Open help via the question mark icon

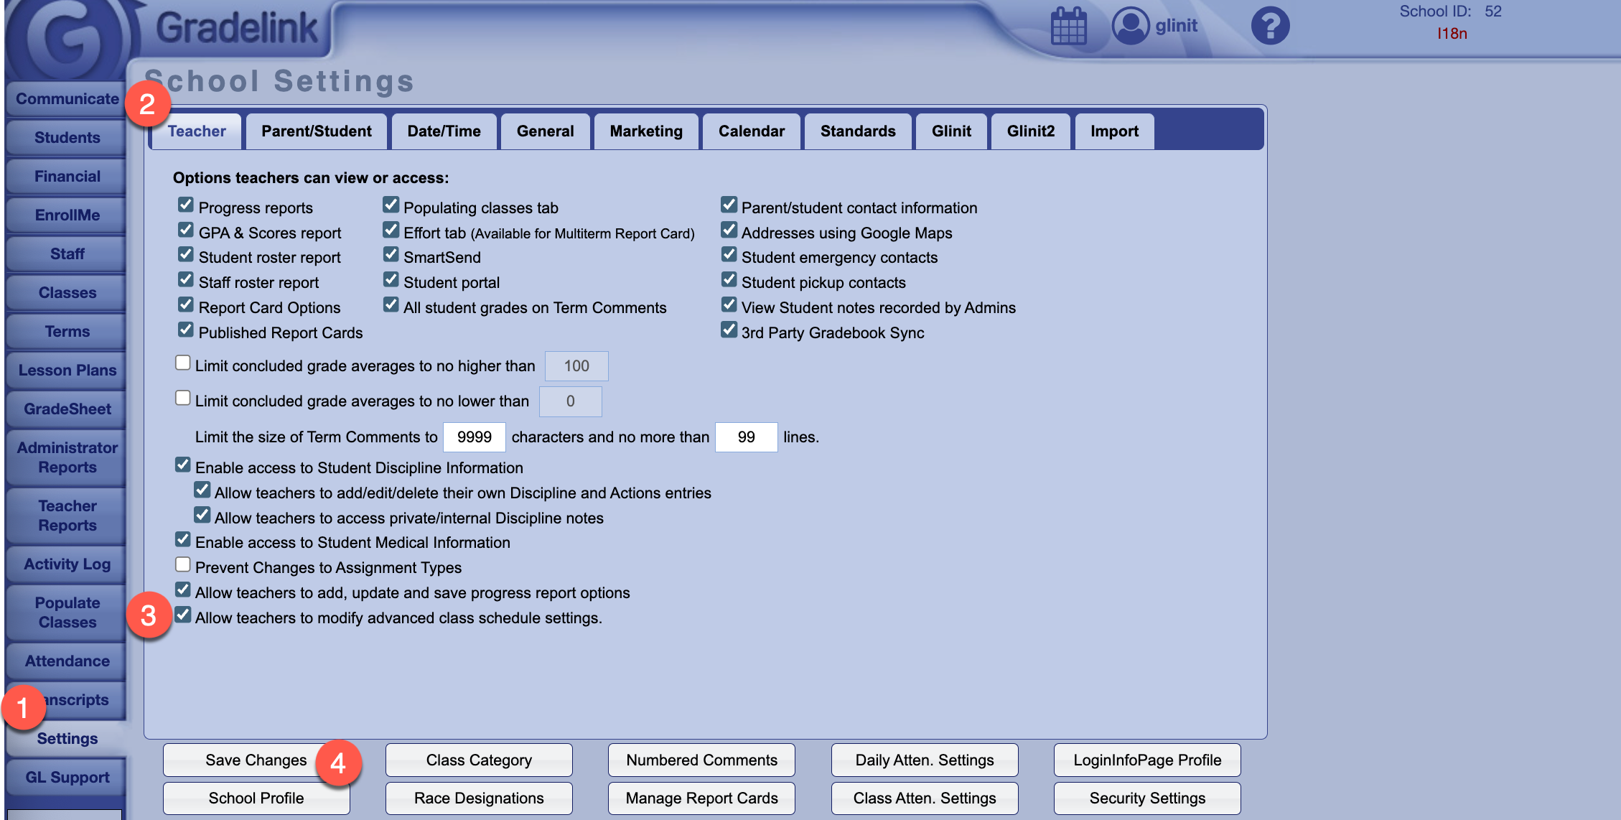[1270, 25]
